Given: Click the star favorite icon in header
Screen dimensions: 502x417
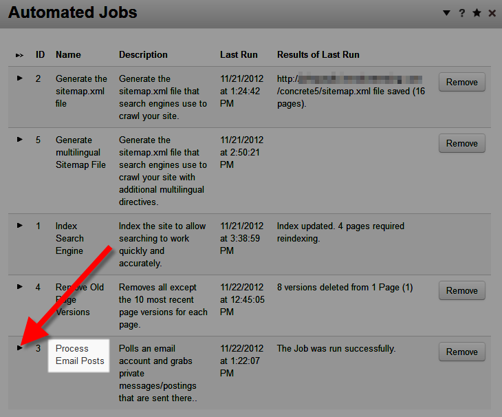Looking at the screenshot, I should (477, 13).
